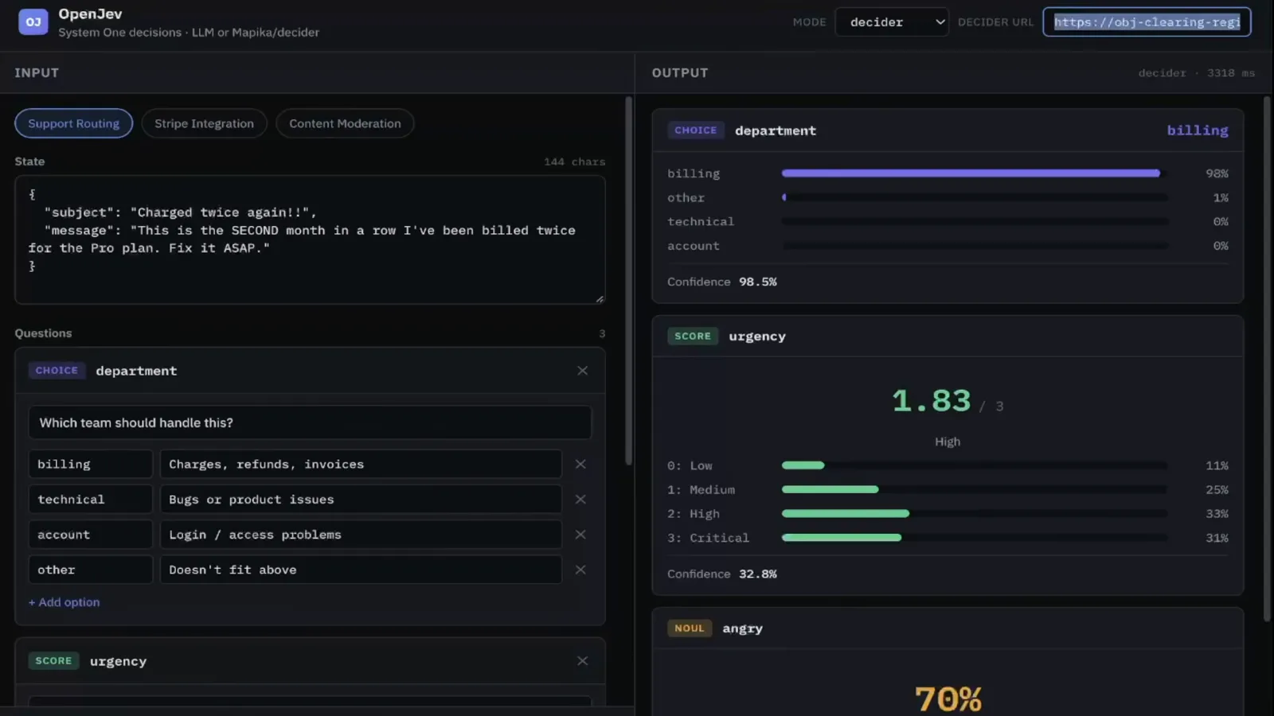Screen dimensions: 1274x716
Task: Edit the account option name field
Action: point(90,535)
